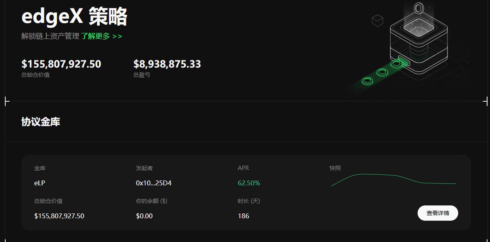Click the edgeX 策略 title
The width and height of the screenshot is (490, 242).
point(74,17)
